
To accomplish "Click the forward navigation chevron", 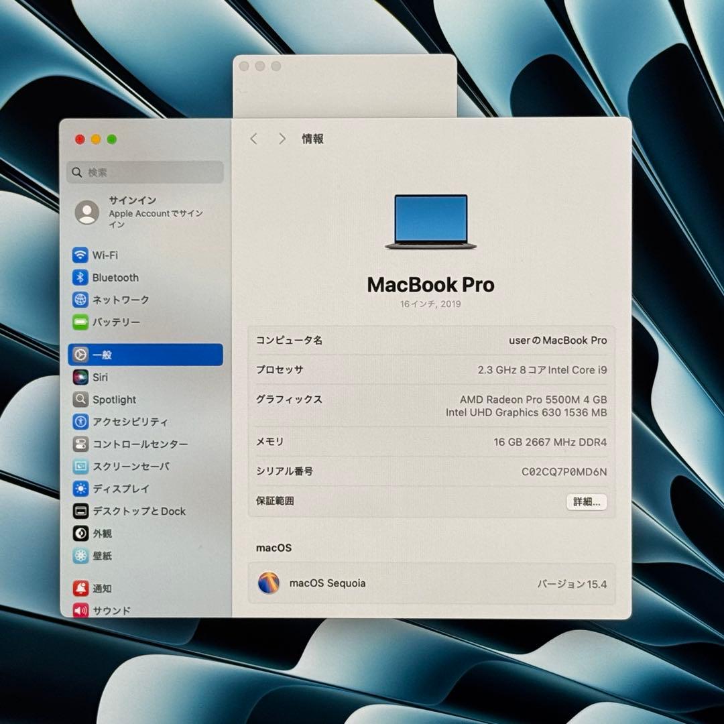I will point(282,139).
